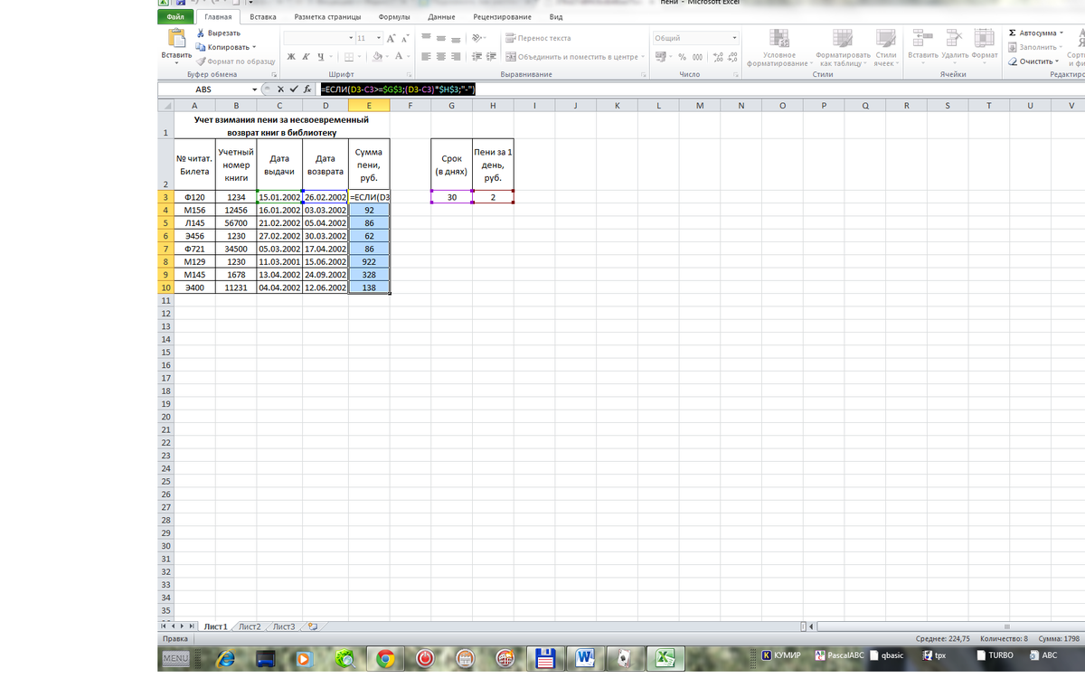Apply the font color A

pyautogui.click(x=398, y=56)
